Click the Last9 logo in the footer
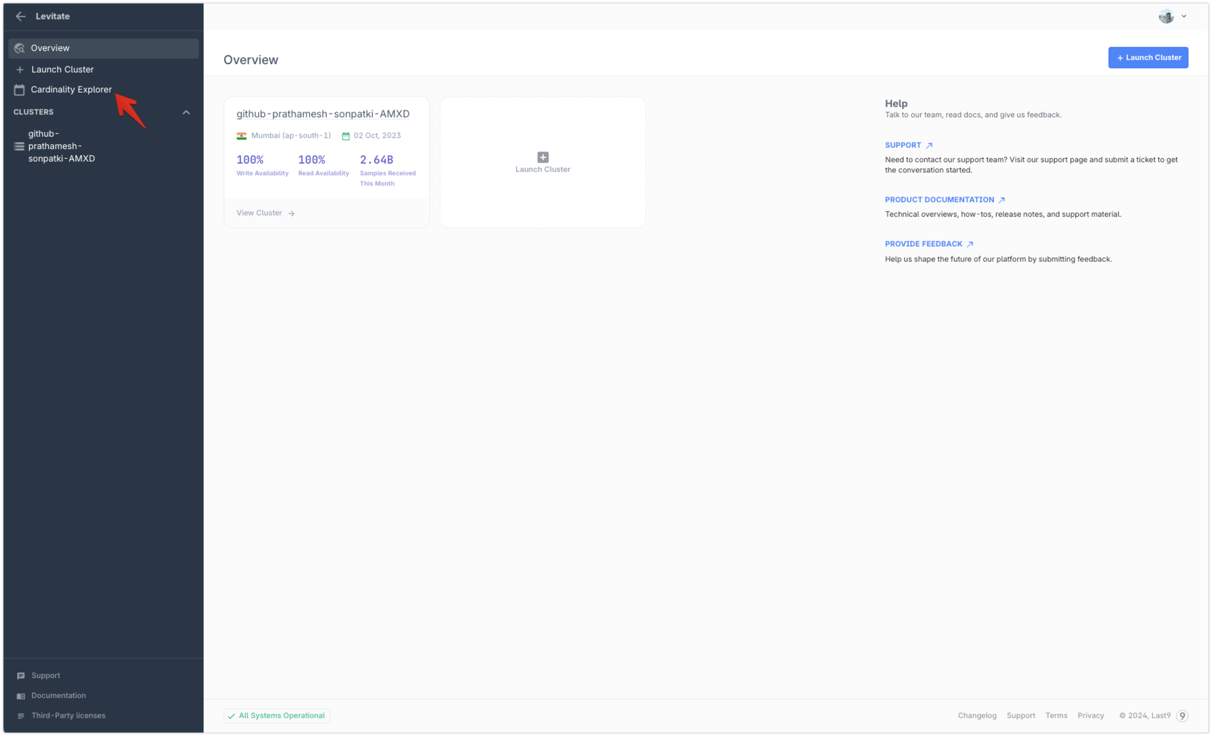 coord(1182,715)
